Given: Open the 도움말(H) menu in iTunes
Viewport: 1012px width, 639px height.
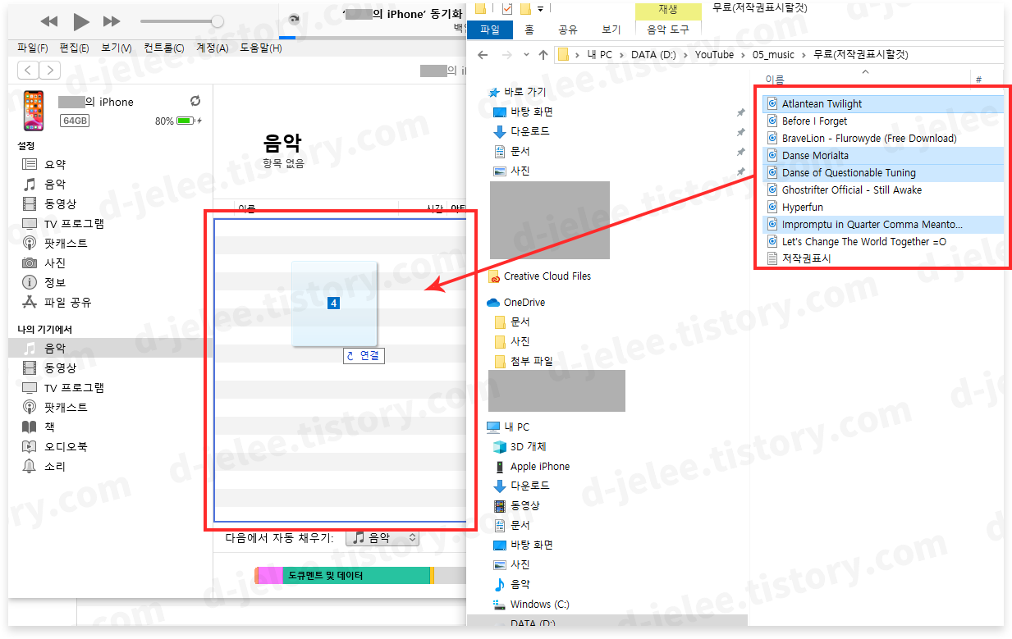Looking at the screenshot, I should pyautogui.click(x=261, y=48).
